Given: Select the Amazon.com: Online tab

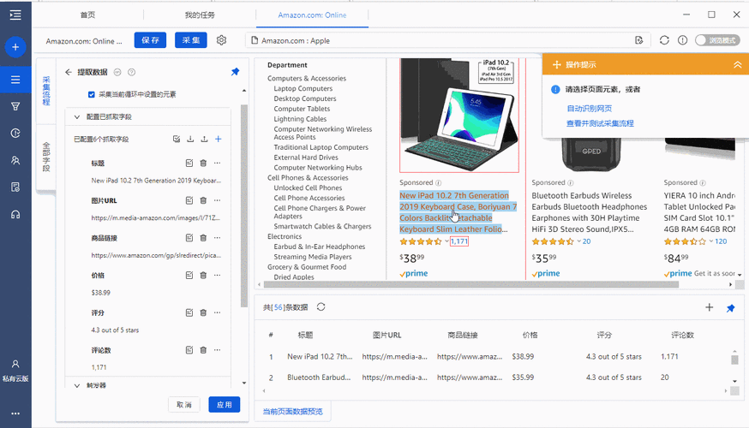Looking at the screenshot, I should (x=312, y=15).
